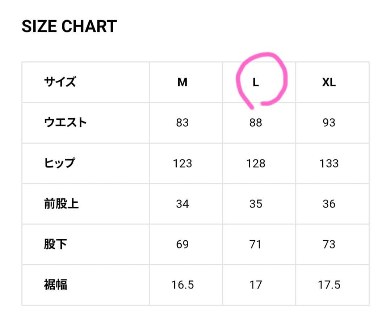The height and width of the screenshot is (325, 391).
Task: Select the pink-circled L size header
Action: point(256,83)
